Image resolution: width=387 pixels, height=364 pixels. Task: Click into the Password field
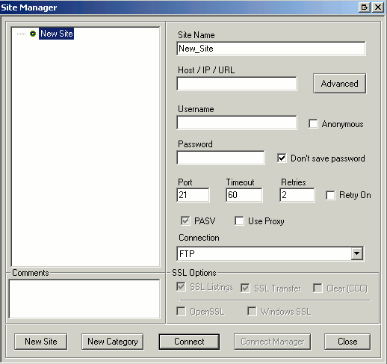220,158
